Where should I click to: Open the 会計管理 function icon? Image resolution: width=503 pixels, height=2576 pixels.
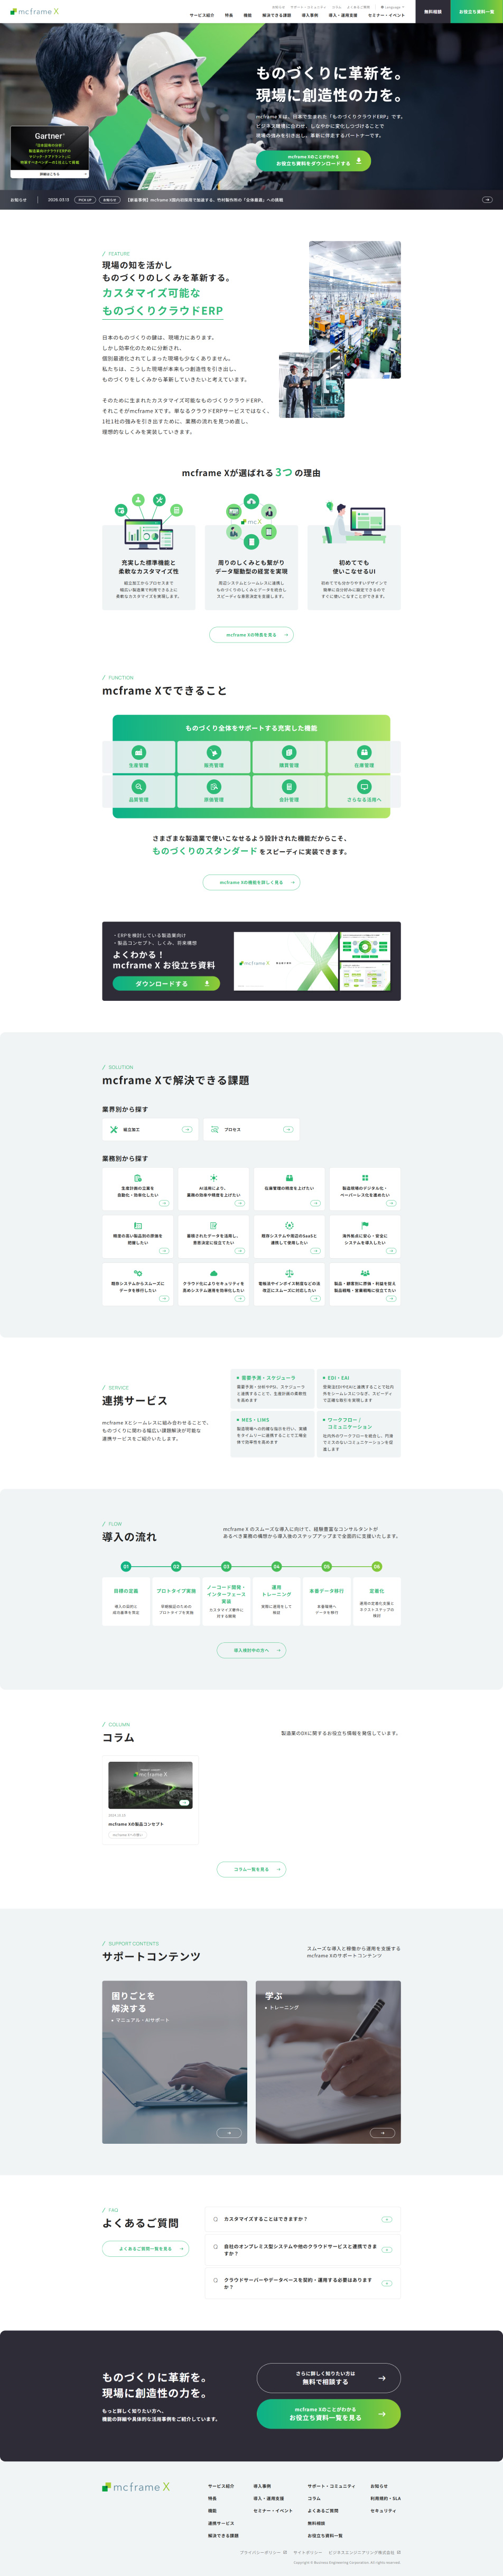[x=289, y=787]
